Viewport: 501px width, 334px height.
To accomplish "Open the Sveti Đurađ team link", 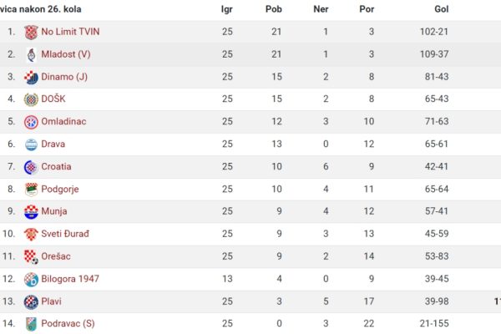I will click(x=65, y=234).
